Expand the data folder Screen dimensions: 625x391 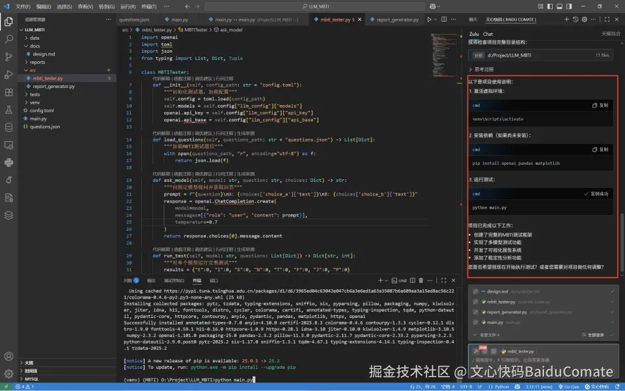(x=34, y=38)
